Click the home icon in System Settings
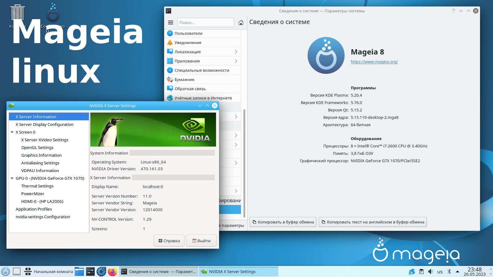 click(241, 22)
